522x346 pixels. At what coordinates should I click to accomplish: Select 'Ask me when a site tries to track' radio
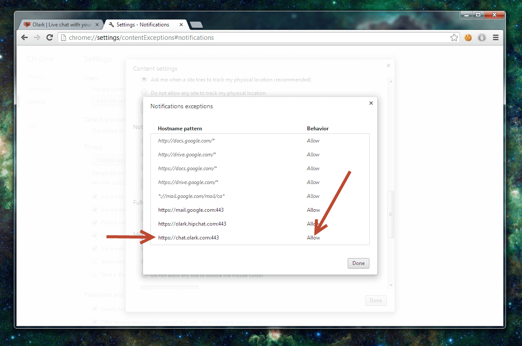tap(144, 80)
